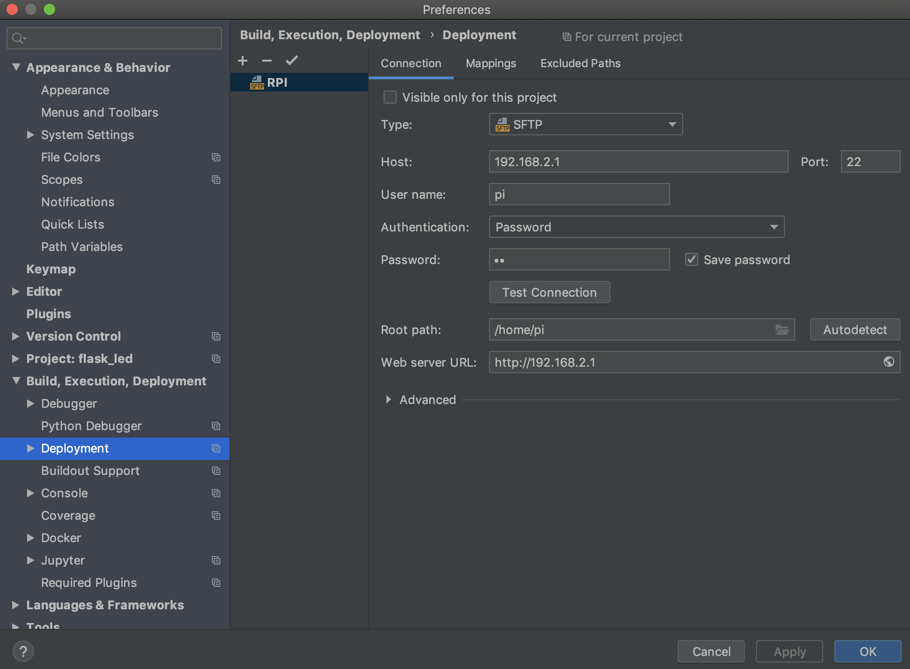Toggle the Save password checkbox
Screen dimensions: 910x669
point(692,260)
